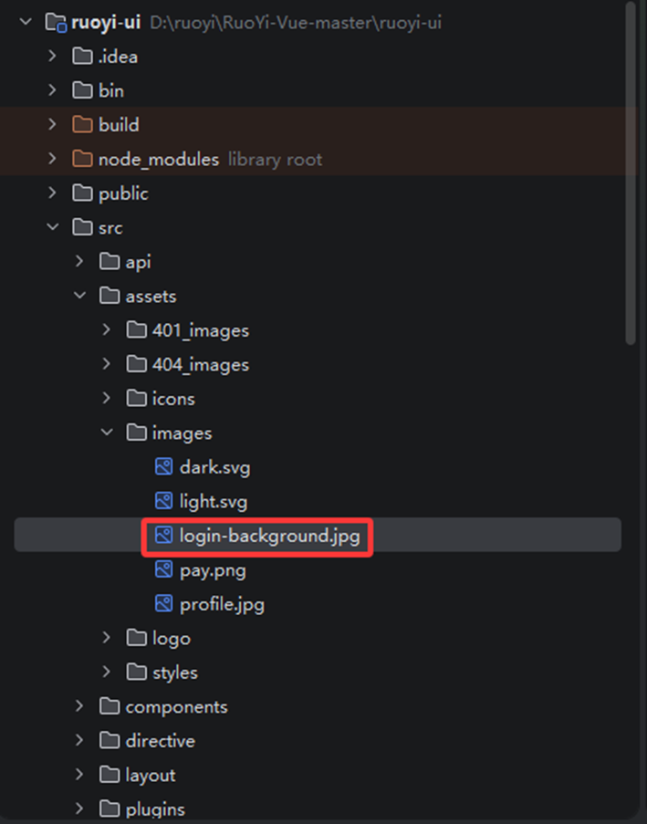Click the profile.jpg image file icon
The width and height of the screenshot is (647, 824).
[x=163, y=604]
